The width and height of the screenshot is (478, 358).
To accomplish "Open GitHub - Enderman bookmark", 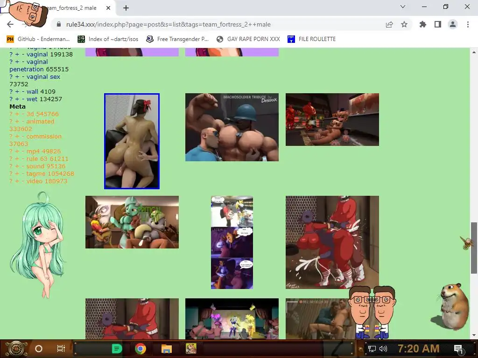I will [38, 39].
